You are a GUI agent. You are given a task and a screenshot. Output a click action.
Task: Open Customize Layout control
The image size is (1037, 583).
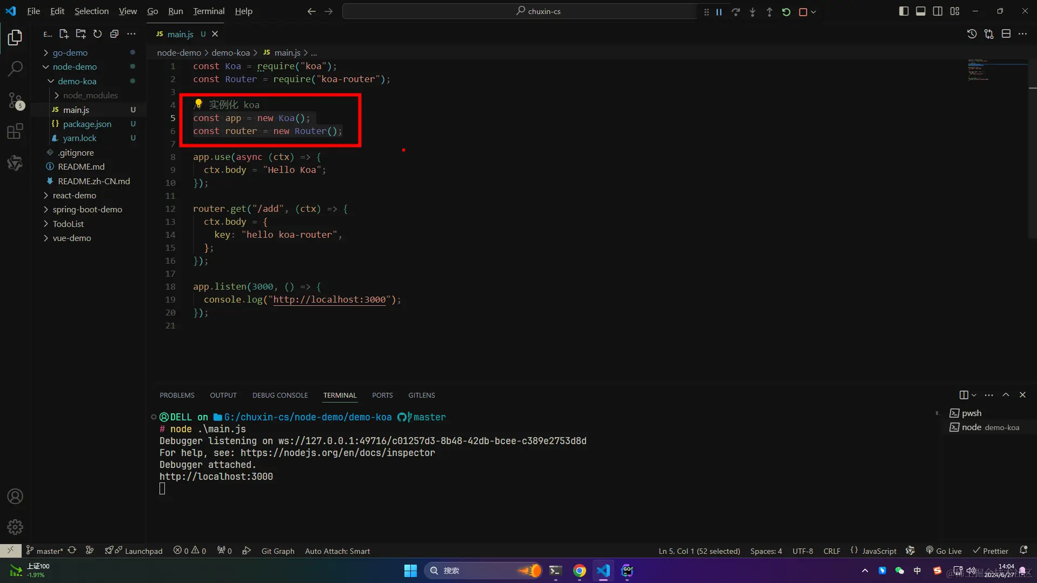point(955,11)
